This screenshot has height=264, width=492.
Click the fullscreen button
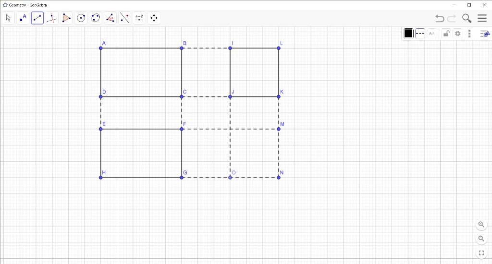point(481,252)
